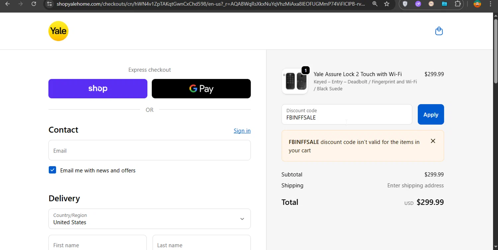Click the Yale Assure Lock 2 Touch title

pos(358,74)
